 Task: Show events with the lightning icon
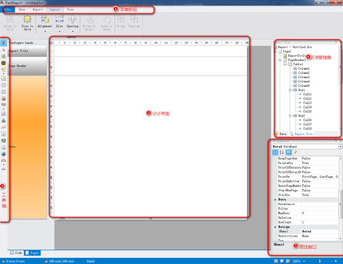pos(296,152)
